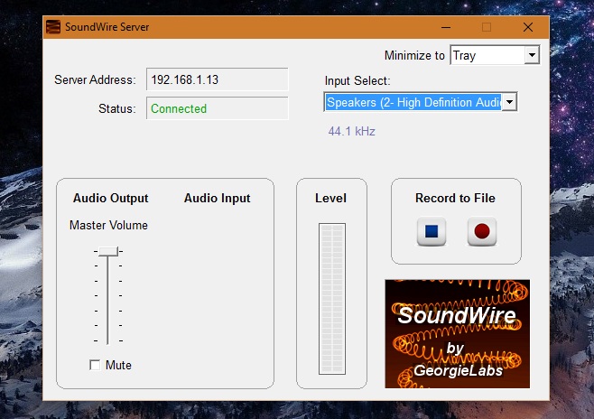This screenshot has width=594, height=419.
Task: Open the Minimize to Tray dropdown
Action: [x=494, y=55]
